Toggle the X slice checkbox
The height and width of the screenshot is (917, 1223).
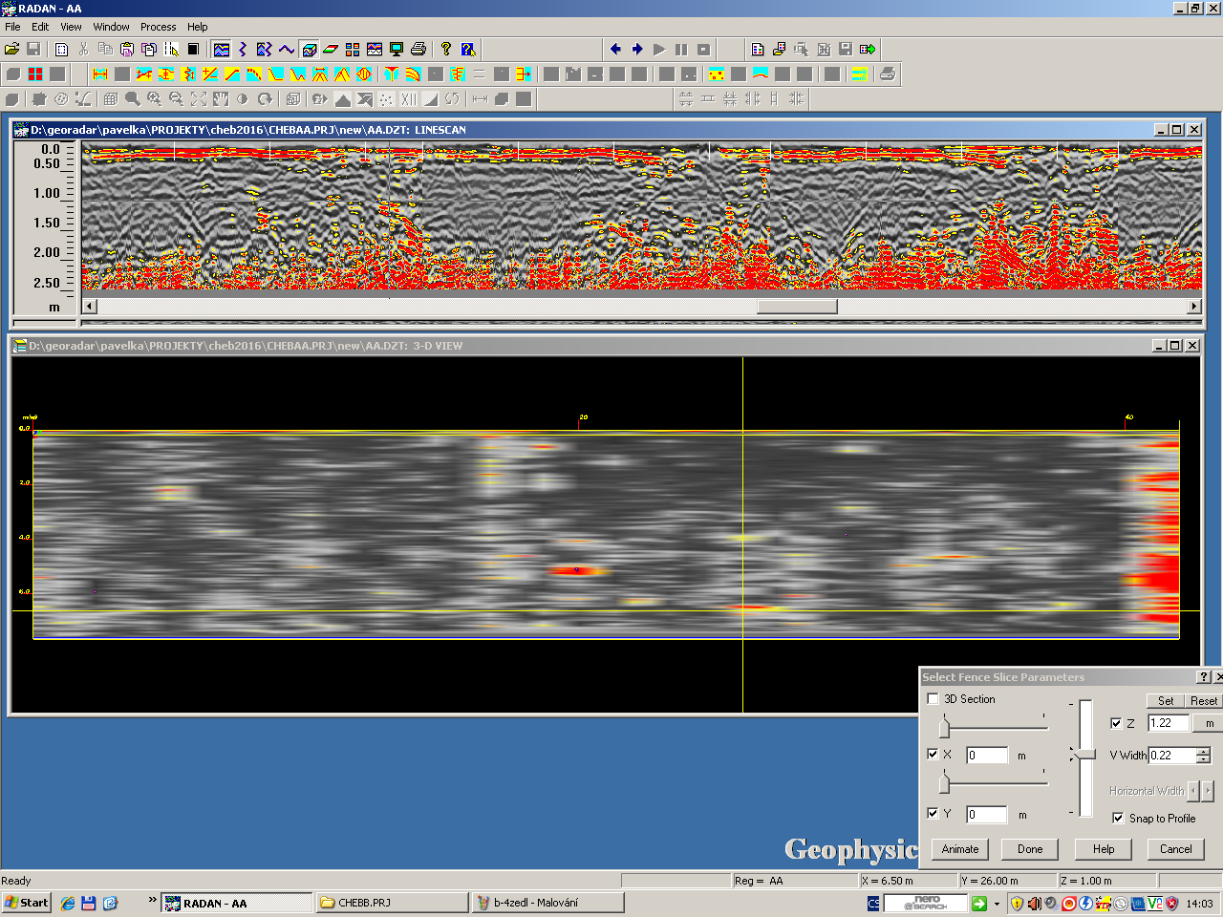pos(933,754)
